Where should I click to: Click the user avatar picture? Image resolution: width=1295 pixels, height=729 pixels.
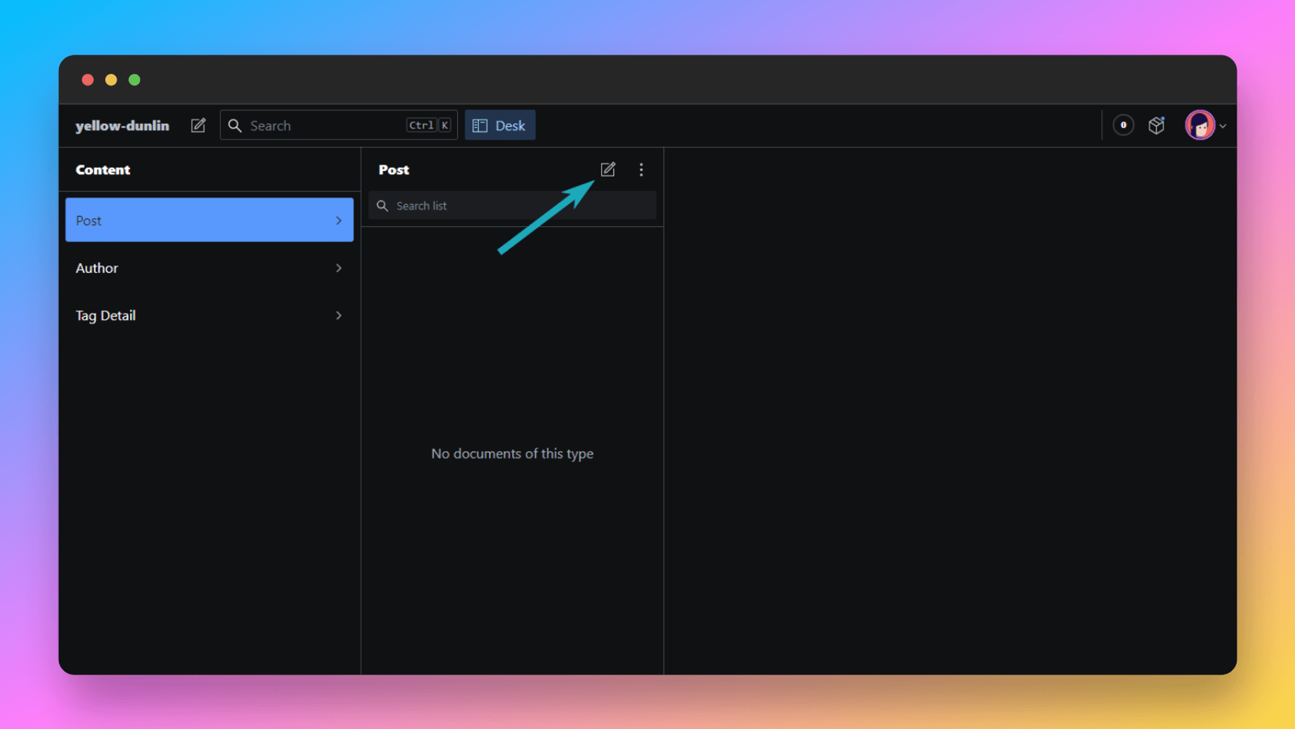[1199, 125]
